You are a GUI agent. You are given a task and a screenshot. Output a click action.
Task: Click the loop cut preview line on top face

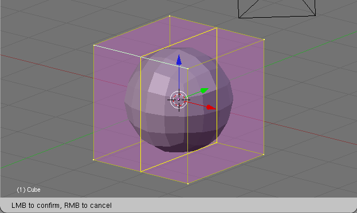[179, 42]
